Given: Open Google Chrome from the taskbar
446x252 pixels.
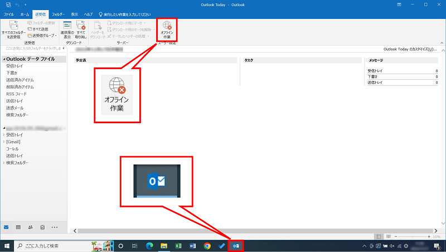Looking at the screenshot, I should tap(207, 246).
